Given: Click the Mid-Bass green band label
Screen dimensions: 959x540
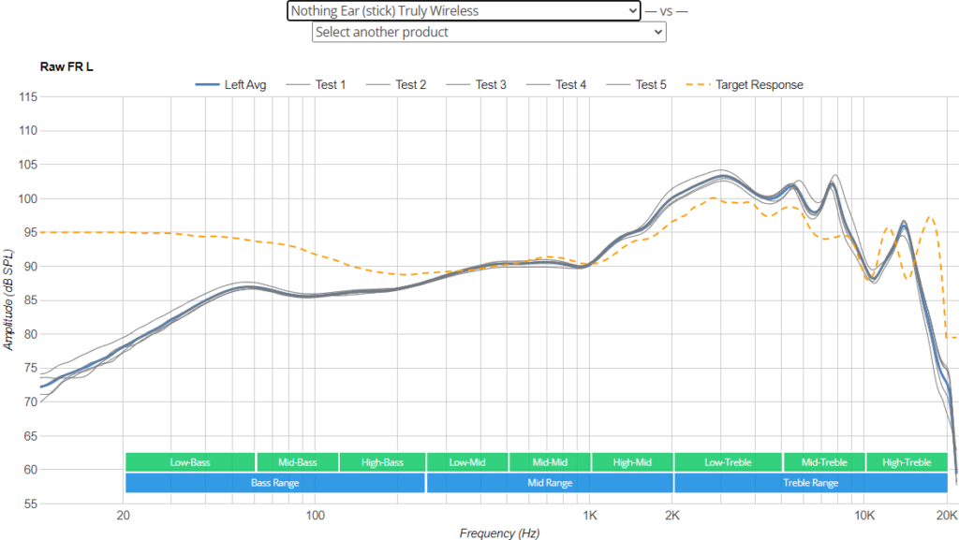Looking at the screenshot, I should click(x=298, y=462).
